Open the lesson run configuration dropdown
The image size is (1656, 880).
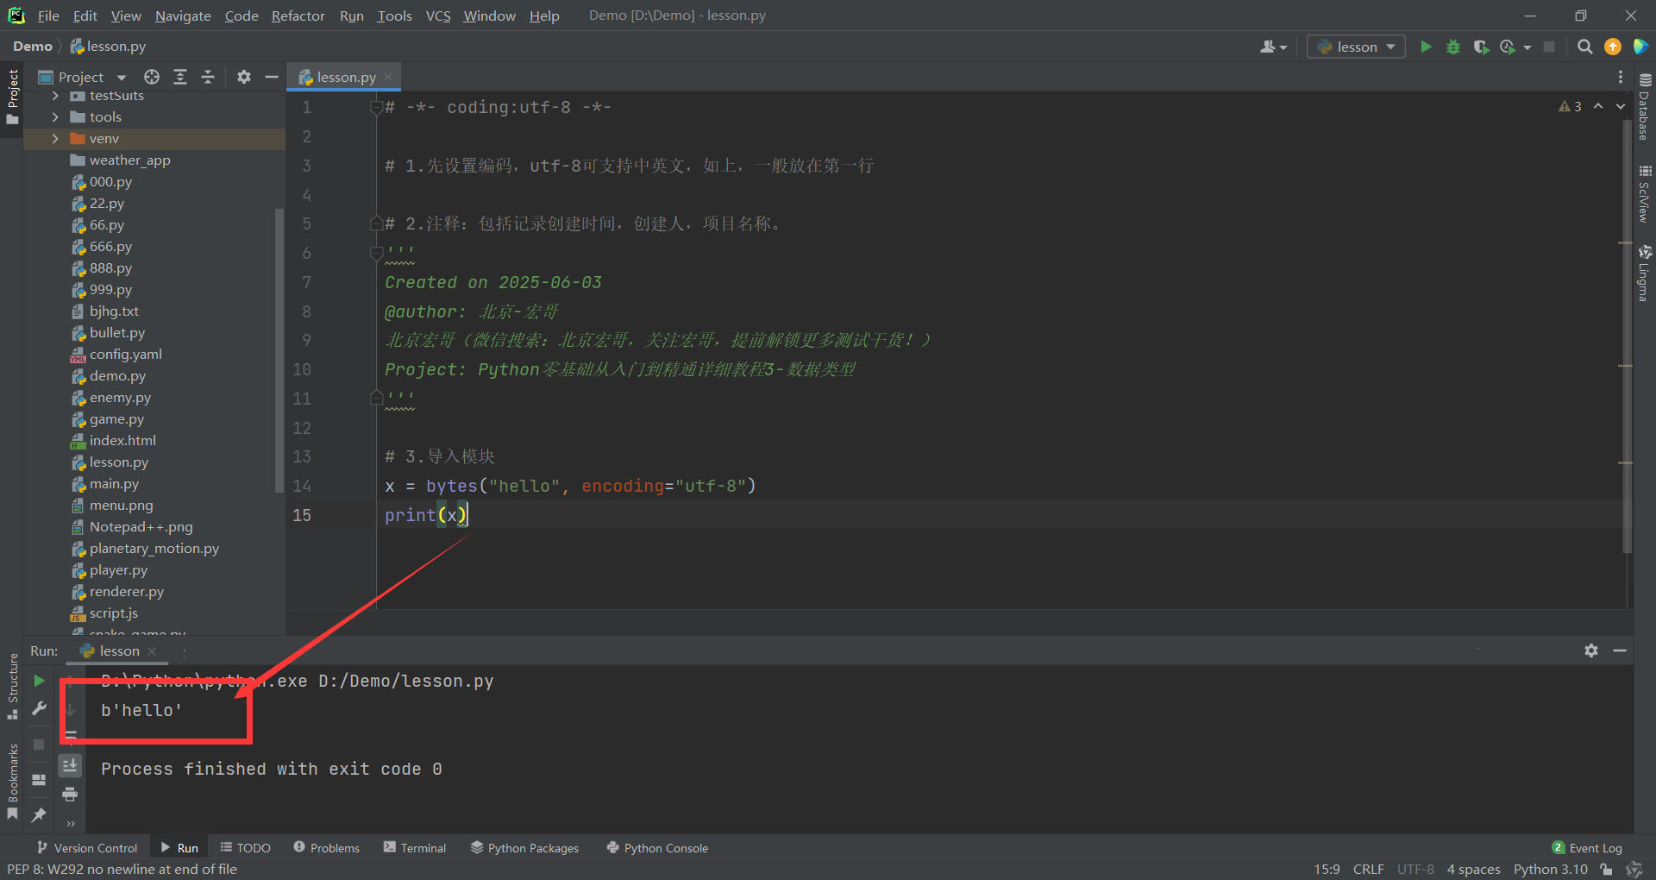click(1356, 47)
